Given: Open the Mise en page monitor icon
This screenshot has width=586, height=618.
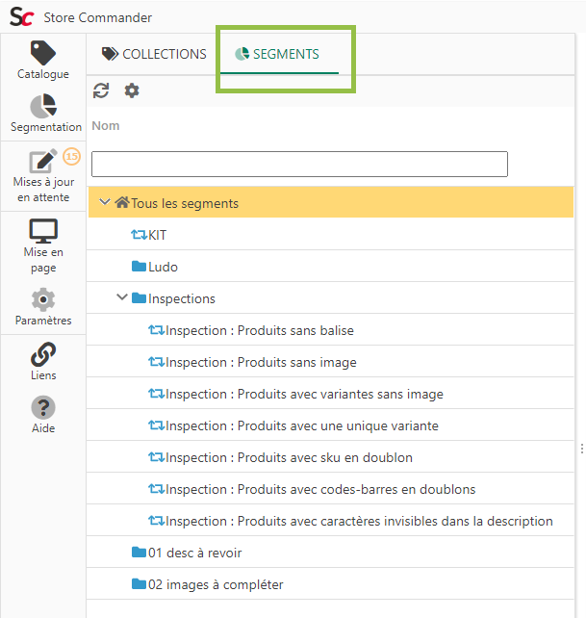Looking at the screenshot, I should 43,232.
